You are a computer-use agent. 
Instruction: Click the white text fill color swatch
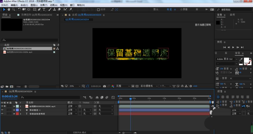(x=246, y=60)
